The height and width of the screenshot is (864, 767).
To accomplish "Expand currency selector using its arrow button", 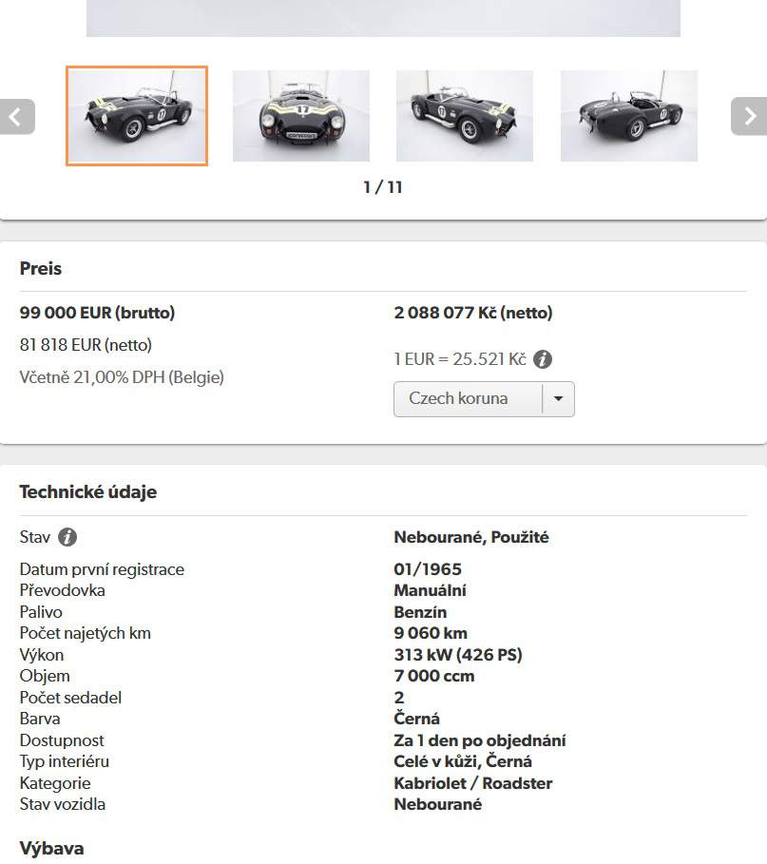I will pyautogui.click(x=558, y=399).
